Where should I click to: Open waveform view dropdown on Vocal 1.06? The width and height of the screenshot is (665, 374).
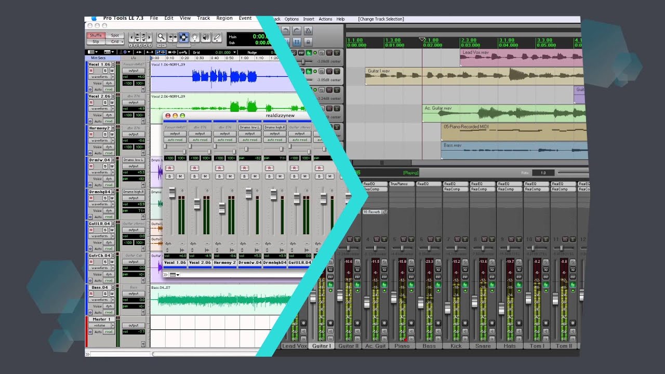[x=100, y=77]
